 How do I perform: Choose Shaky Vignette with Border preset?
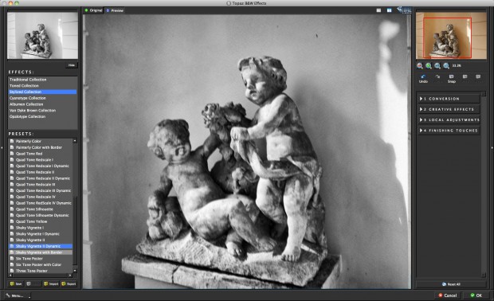coord(41,252)
